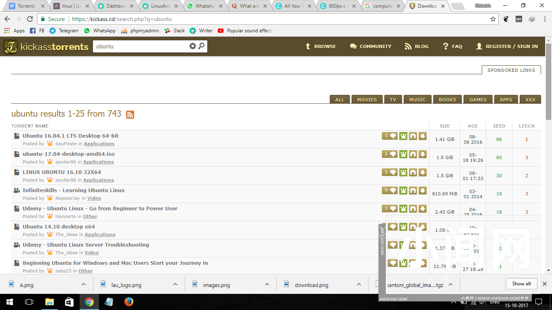The height and width of the screenshot is (310, 552).
Task: Click magnet link icon for Ubuntu 16.04.1 LTS Desktop
Action: pyautogui.click(x=413, y=136)
